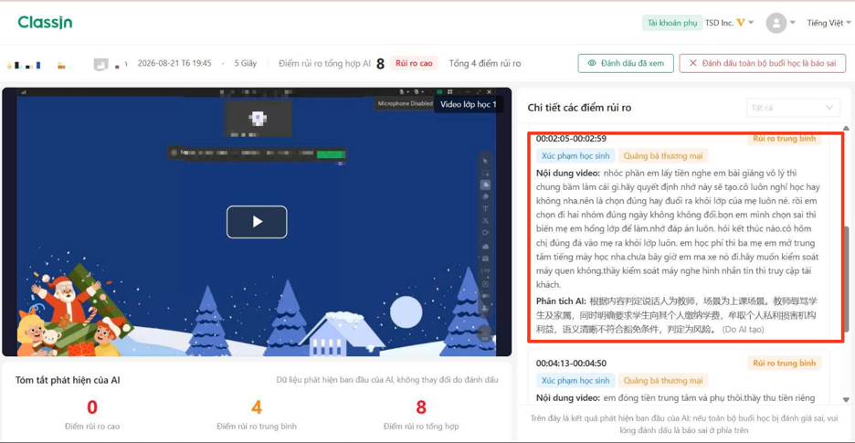
Task: Click timestamp 00:02:05-00:02:59
Action: (x=571, y=139)
